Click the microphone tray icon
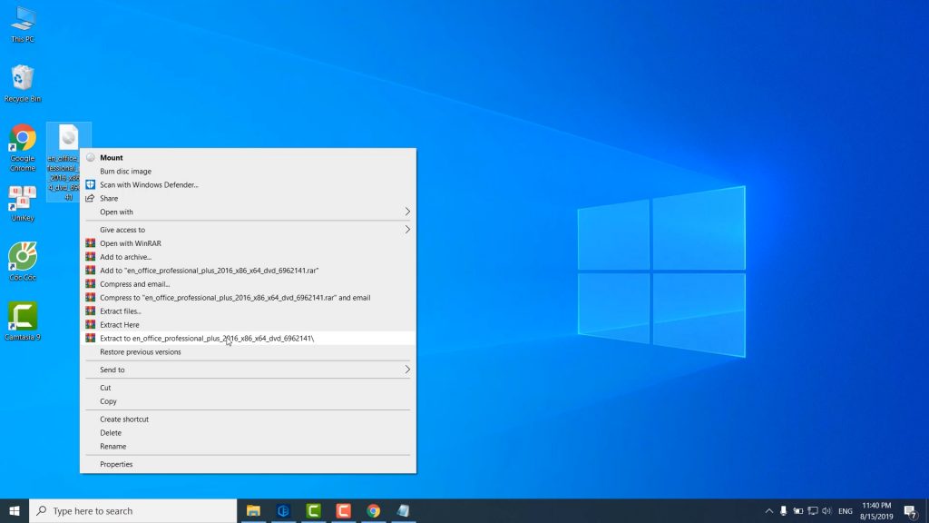Screen dimensions: 929x523 783,510
